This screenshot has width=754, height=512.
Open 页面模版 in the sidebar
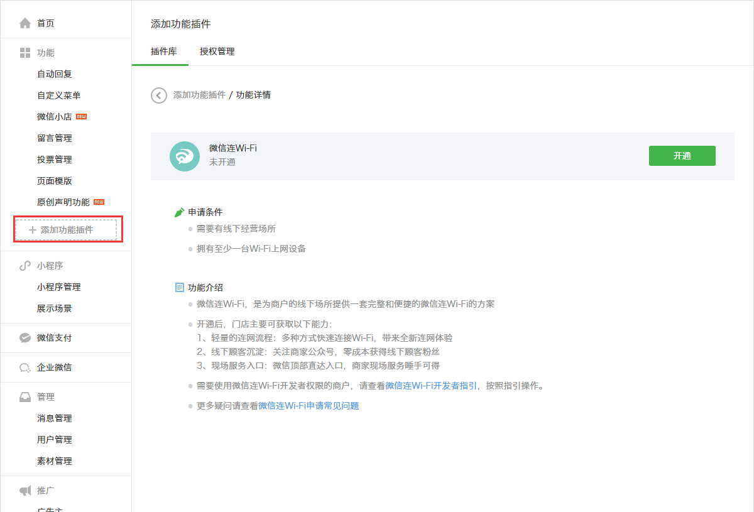pos(55,181)
